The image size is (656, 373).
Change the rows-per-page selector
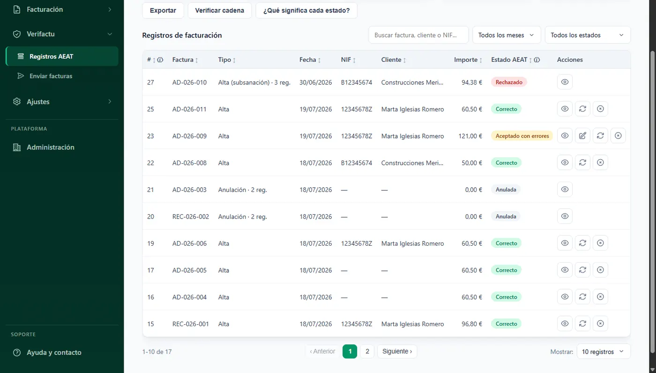coord(604,351)
